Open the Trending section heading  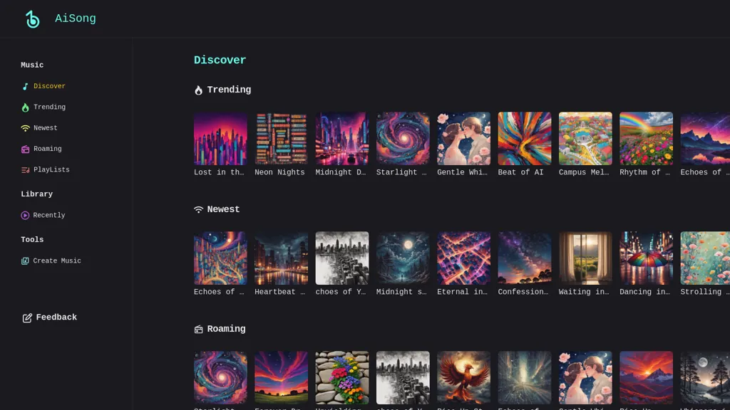229,90
